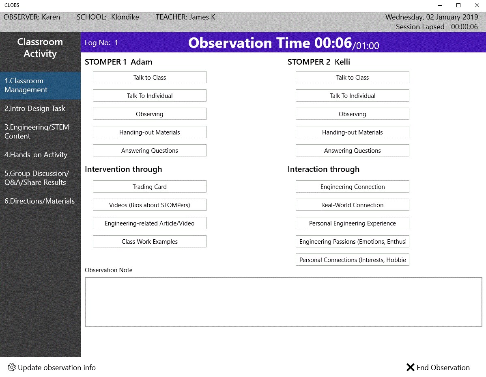Click the gear icon beside Update observation info
The height and width of the screenshot is (377, 486).
[11, 367]
